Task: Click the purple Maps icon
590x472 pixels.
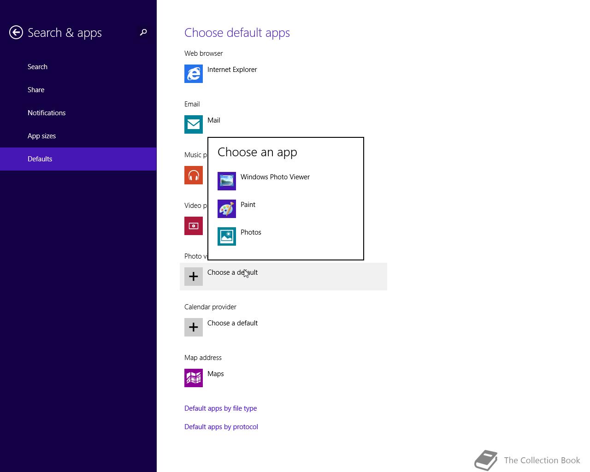Action: point(194,378)
